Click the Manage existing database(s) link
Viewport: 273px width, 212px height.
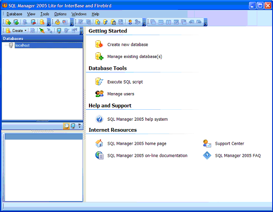(x=135, y=57)
